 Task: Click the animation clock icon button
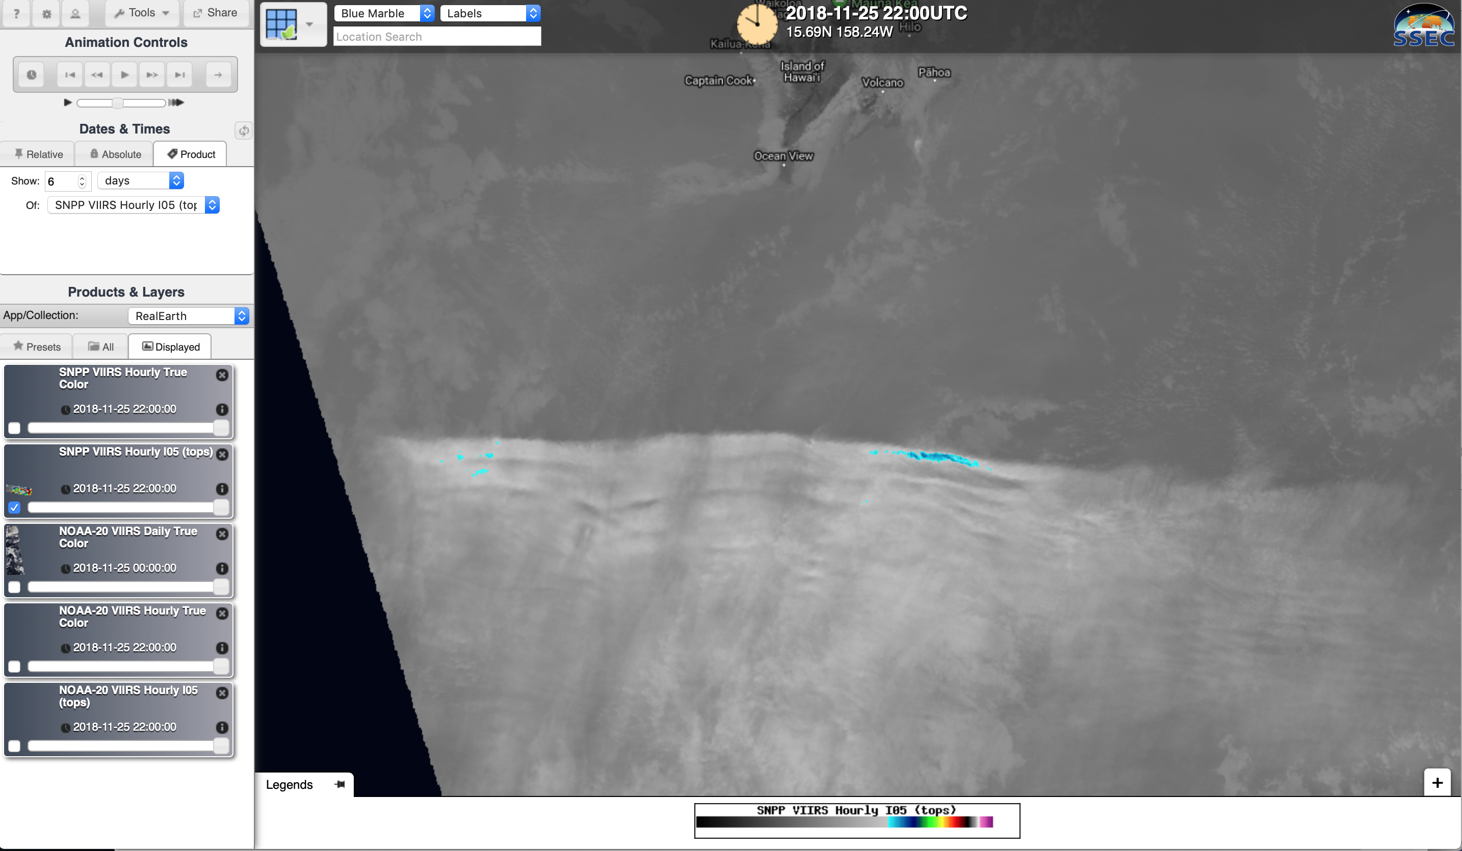31,74
